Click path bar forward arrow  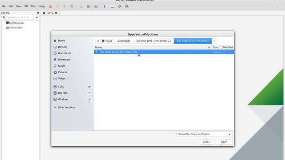214,41
